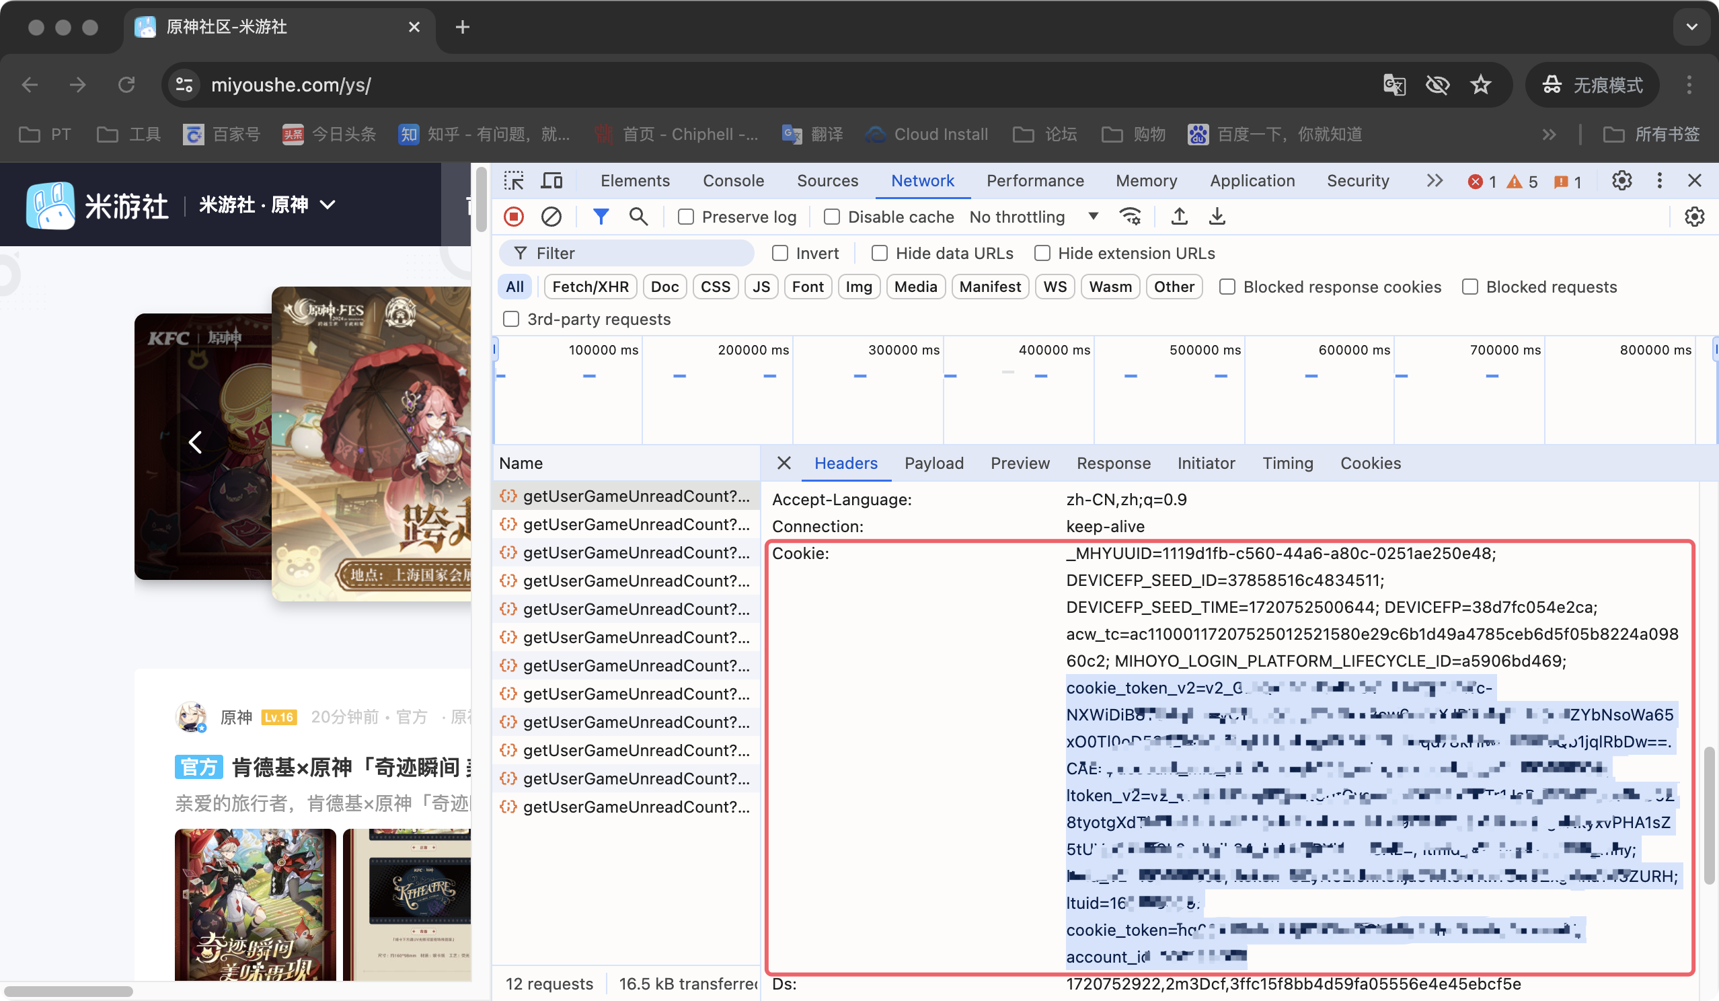Click the inspect element selector icon
Viewport: 1719px width, 1001px height.
(x=514, y=181)
